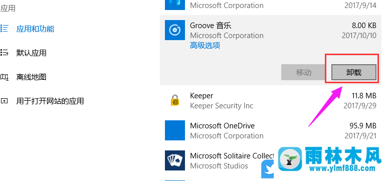Click the 离线地图 map icon

4,77
